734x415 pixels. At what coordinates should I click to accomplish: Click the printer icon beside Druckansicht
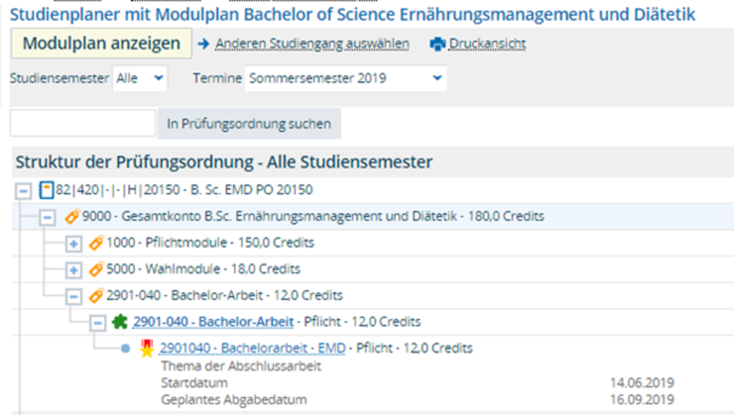point(438,44)
